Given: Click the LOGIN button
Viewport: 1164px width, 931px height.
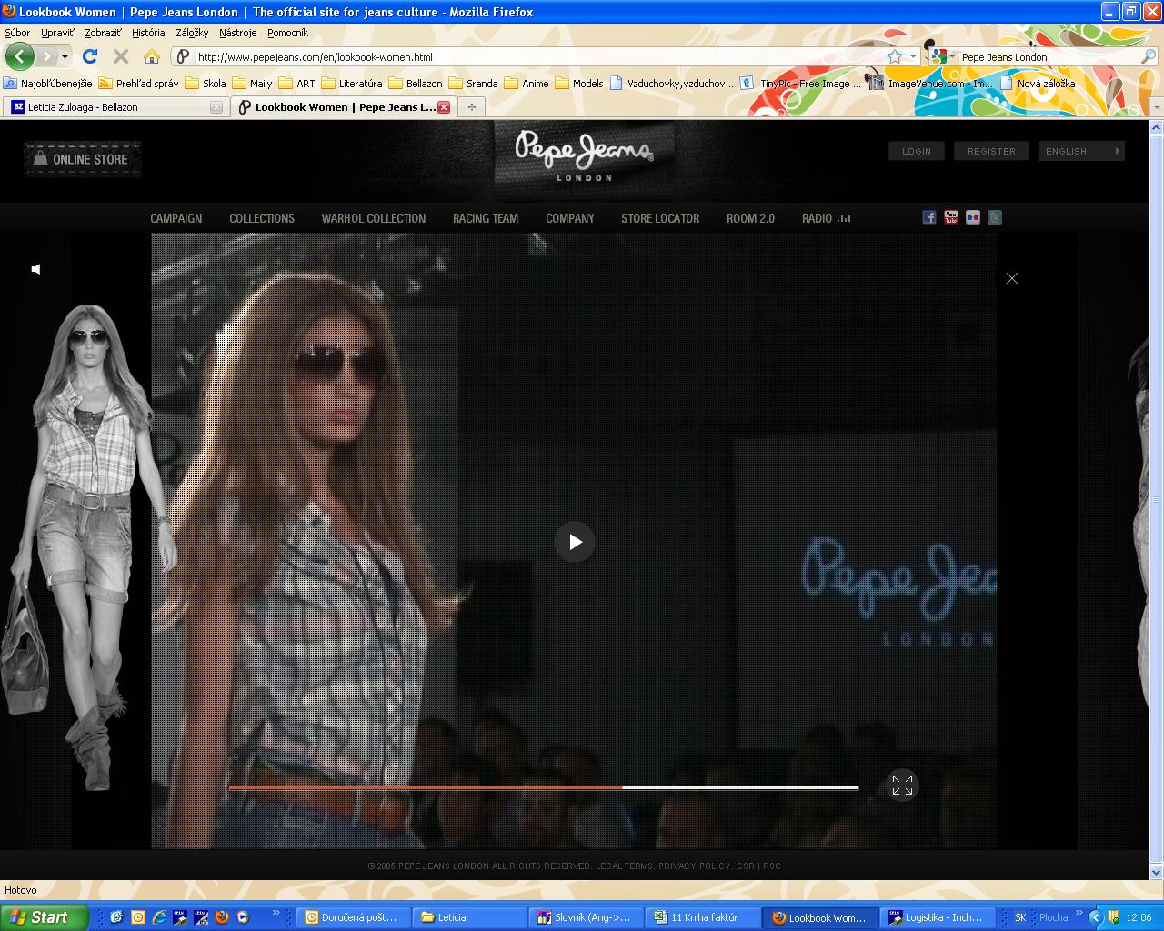Looking at the screenshot, I should point(917,151).
